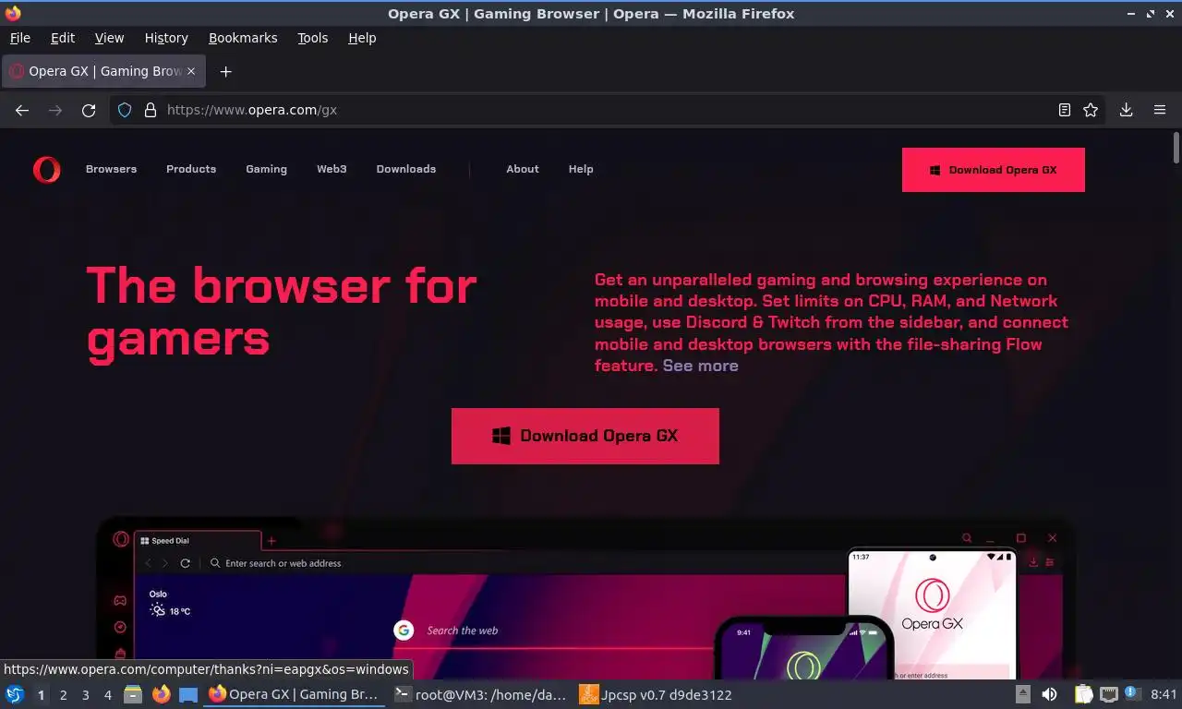Click the page vertical scrollbar thumb
Screen dimensions: 1182x709
point(1176,147)
